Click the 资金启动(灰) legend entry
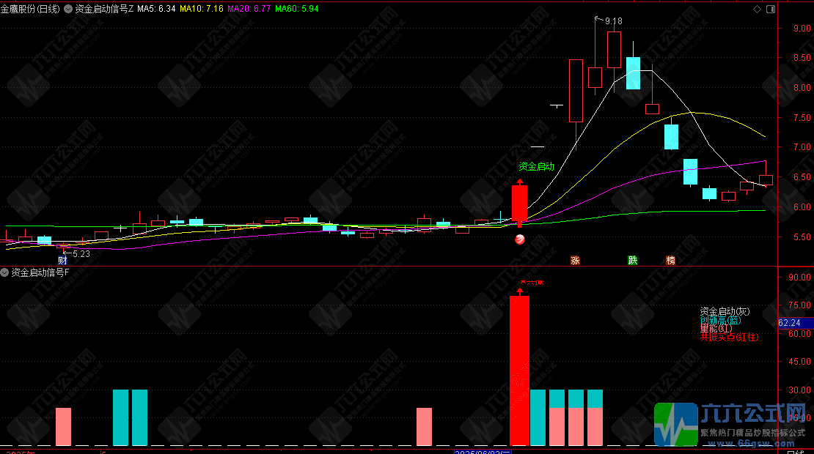Image resolution: width=814 pixels, height=454 pixels. pyautogui.click(x=725, y=311)
